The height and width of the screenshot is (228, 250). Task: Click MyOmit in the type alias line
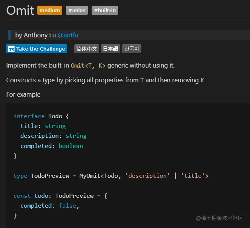pyautogui.click(x=90, y=176)
